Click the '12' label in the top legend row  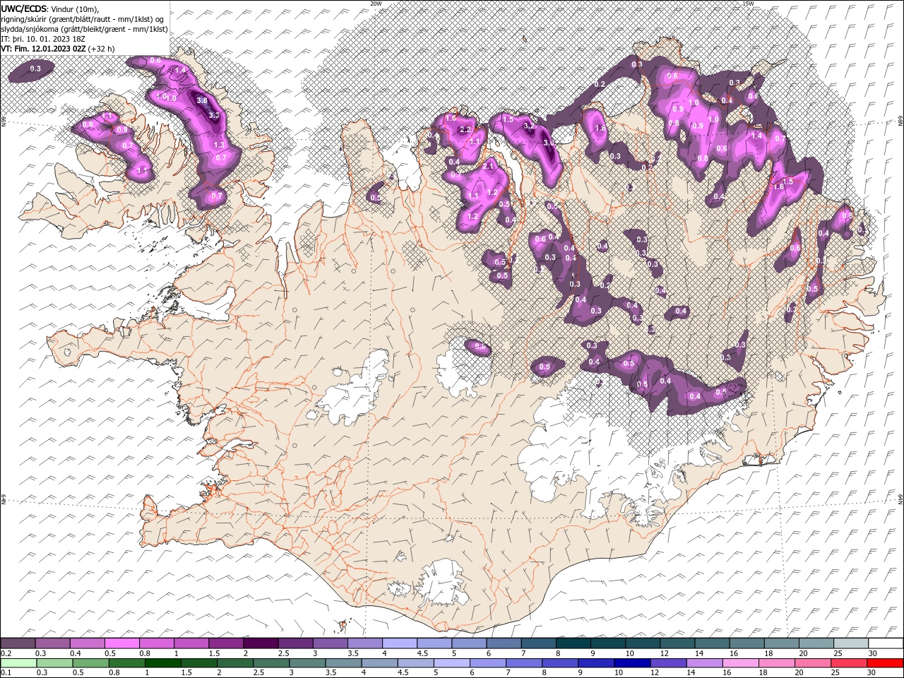[664, 654]
